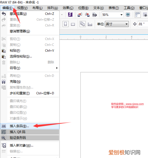Open the 效果(C) menu
Viewport: 148px width, 158px height.
tap(68, 8)
